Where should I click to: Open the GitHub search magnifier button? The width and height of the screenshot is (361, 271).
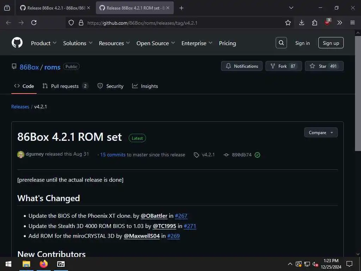[x=281, y=43]
